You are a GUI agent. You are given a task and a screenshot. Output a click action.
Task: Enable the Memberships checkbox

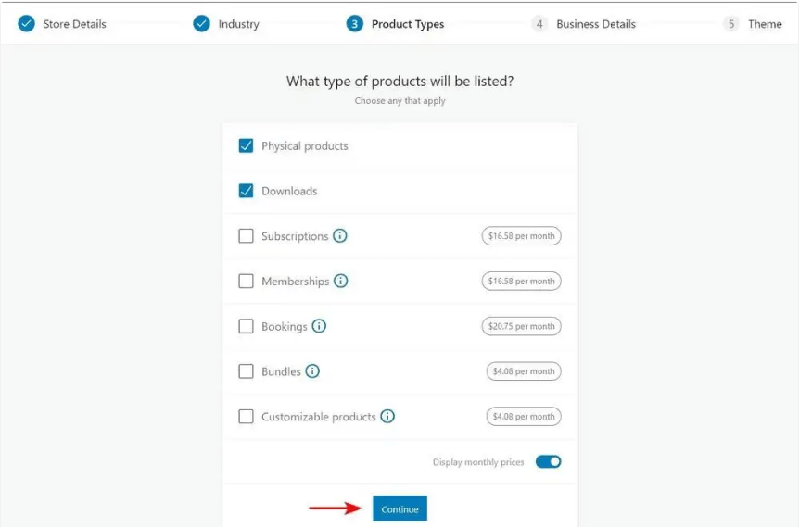246,282
